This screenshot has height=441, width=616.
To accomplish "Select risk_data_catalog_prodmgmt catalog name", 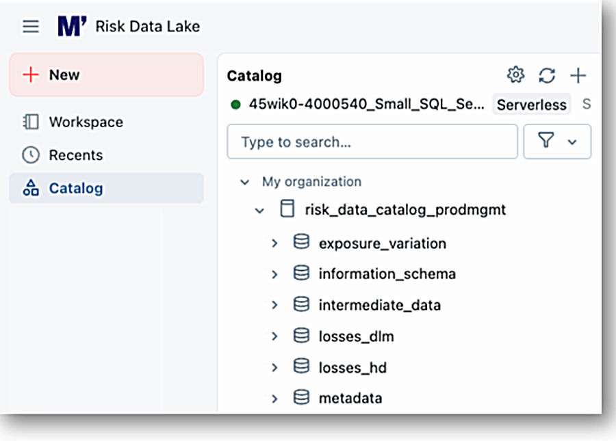I will [405, 209].
